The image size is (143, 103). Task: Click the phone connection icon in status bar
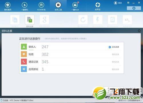(x=1, y=100)
